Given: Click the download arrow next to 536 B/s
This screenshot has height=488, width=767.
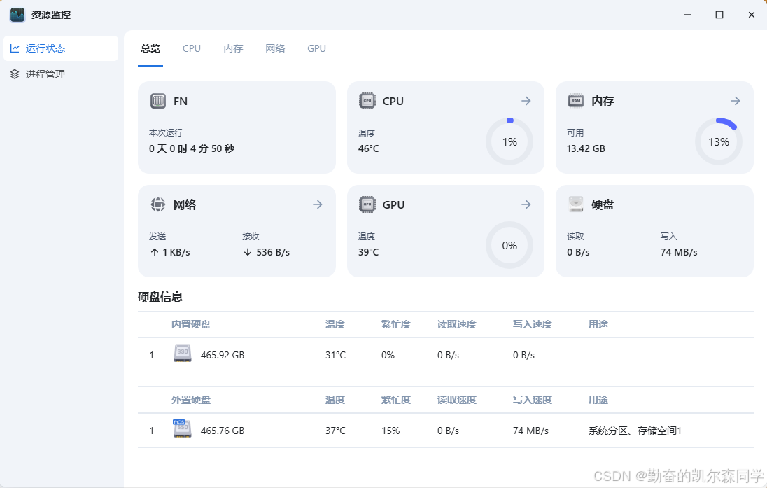Looking at the screenshot, I should point(248,252).
